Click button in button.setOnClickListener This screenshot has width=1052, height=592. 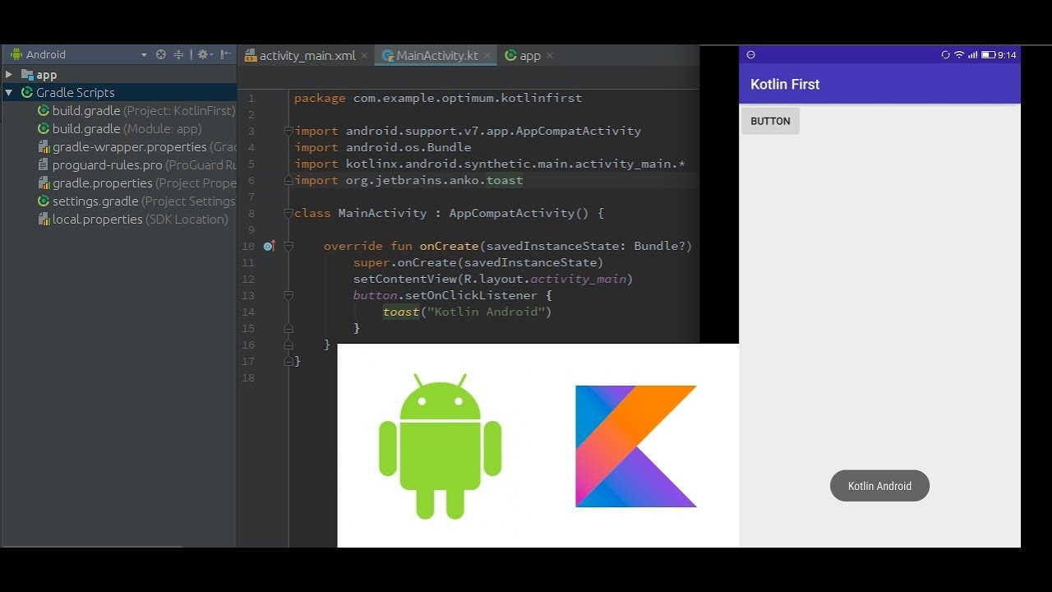376,295
